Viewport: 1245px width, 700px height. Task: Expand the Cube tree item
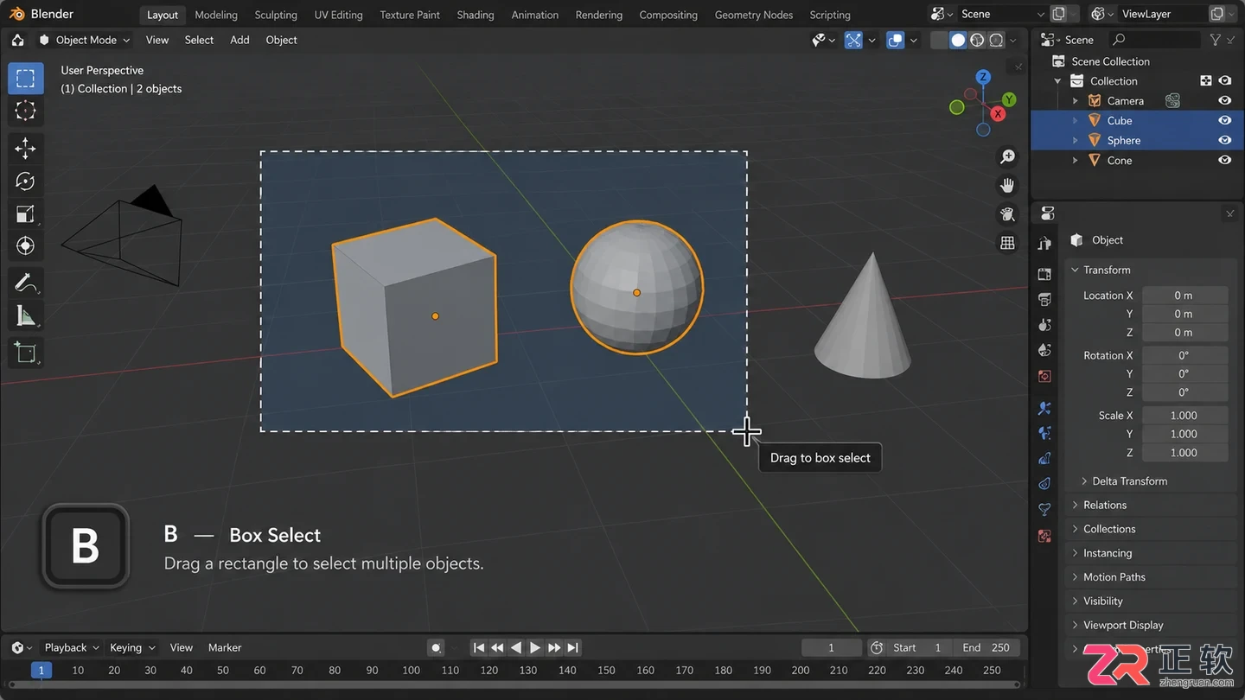pyautogui.click(x=1076, y=121)
